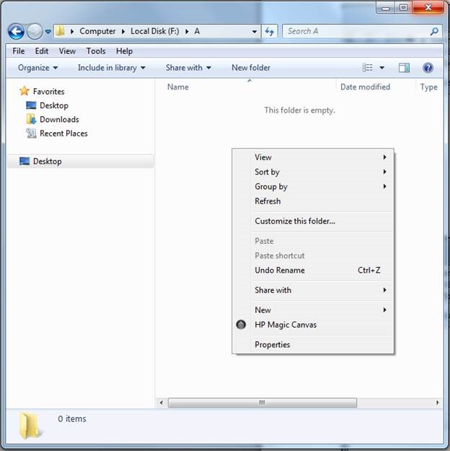Open the Edit menu
Image resolution: width=450 pixels, height=451 pixels.
pyautogui.click(x=42, y=51)
